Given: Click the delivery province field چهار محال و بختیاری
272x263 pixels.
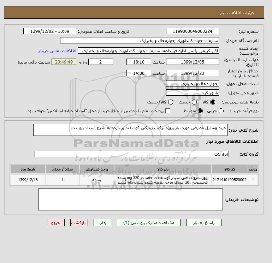Looking at the screenshot, I should point(193,84).
